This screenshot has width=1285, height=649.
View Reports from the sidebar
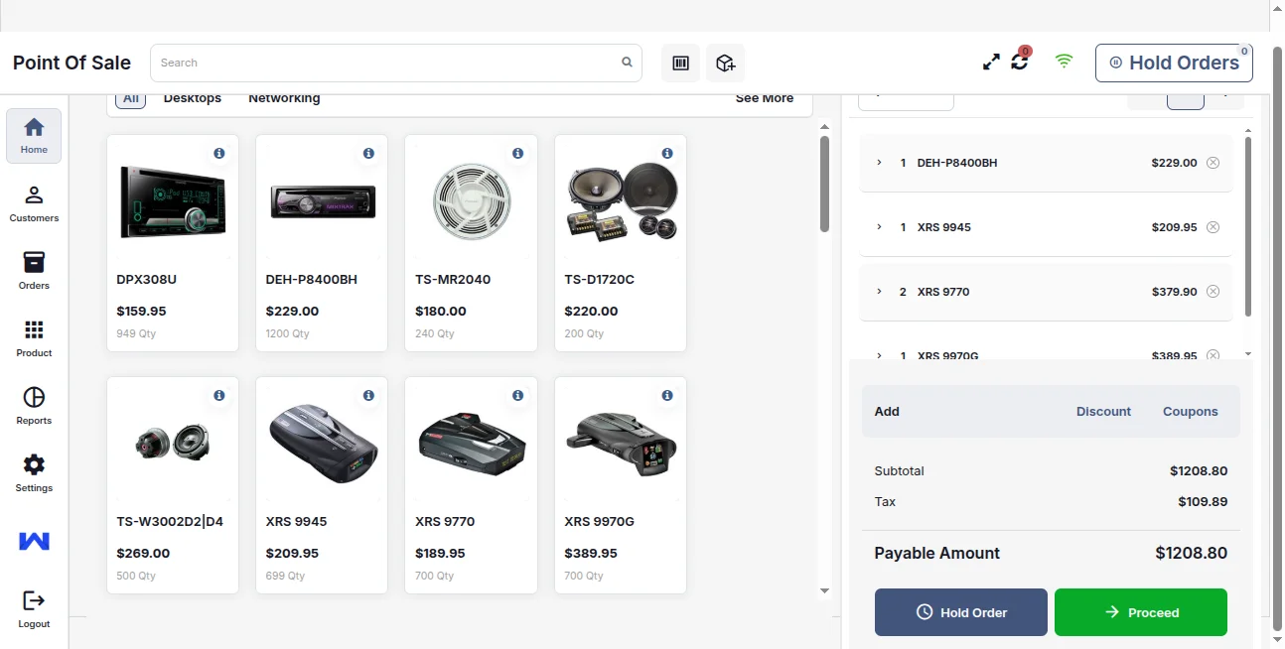[x=34, y=406]
